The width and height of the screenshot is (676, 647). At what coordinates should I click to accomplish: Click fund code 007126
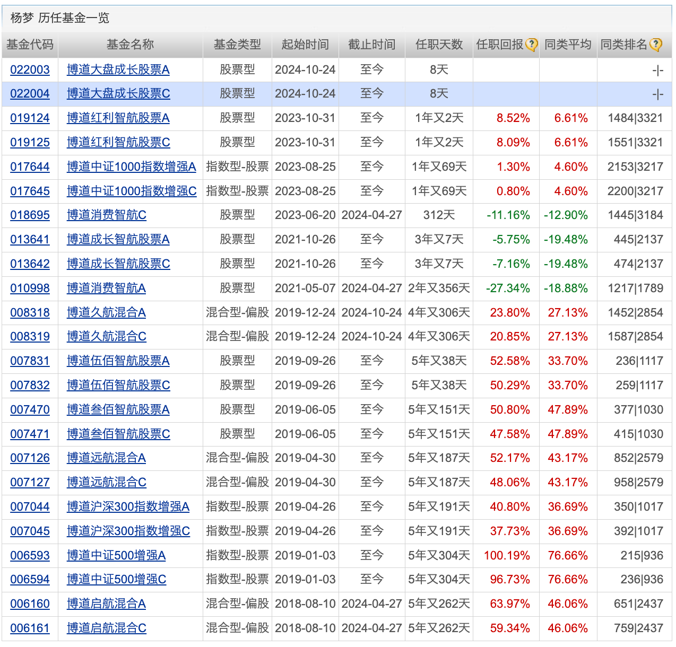[x=30, y=458]
